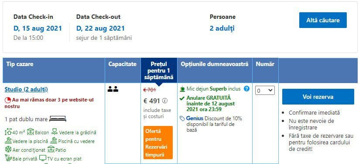Click the garden view flower icon

55,132
